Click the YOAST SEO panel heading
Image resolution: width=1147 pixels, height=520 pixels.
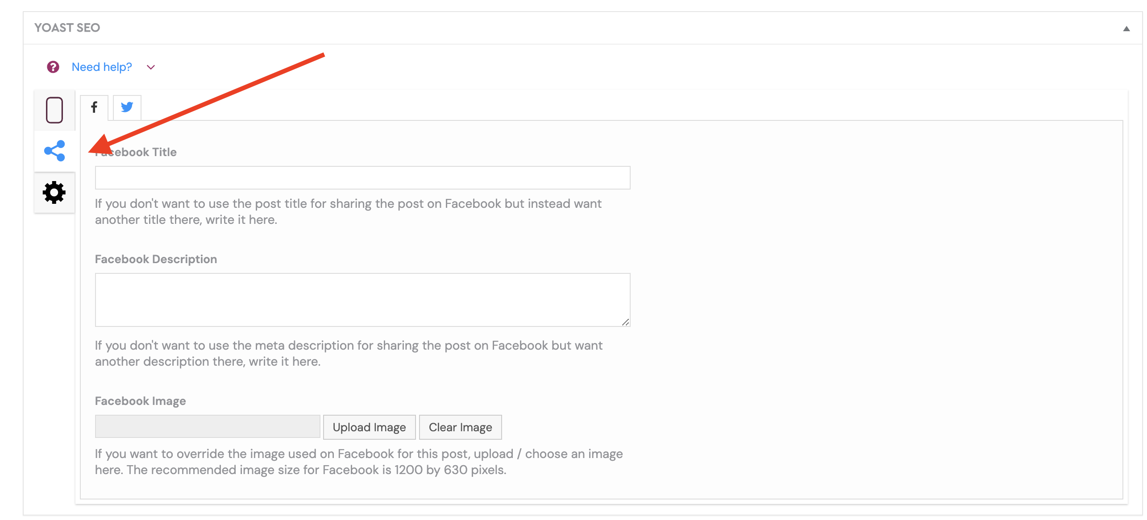point(67,28)
